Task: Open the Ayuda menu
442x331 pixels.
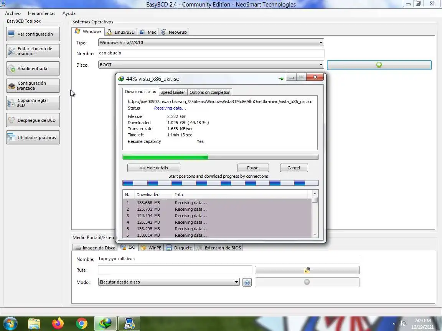Action: click(x=69, y=13)
